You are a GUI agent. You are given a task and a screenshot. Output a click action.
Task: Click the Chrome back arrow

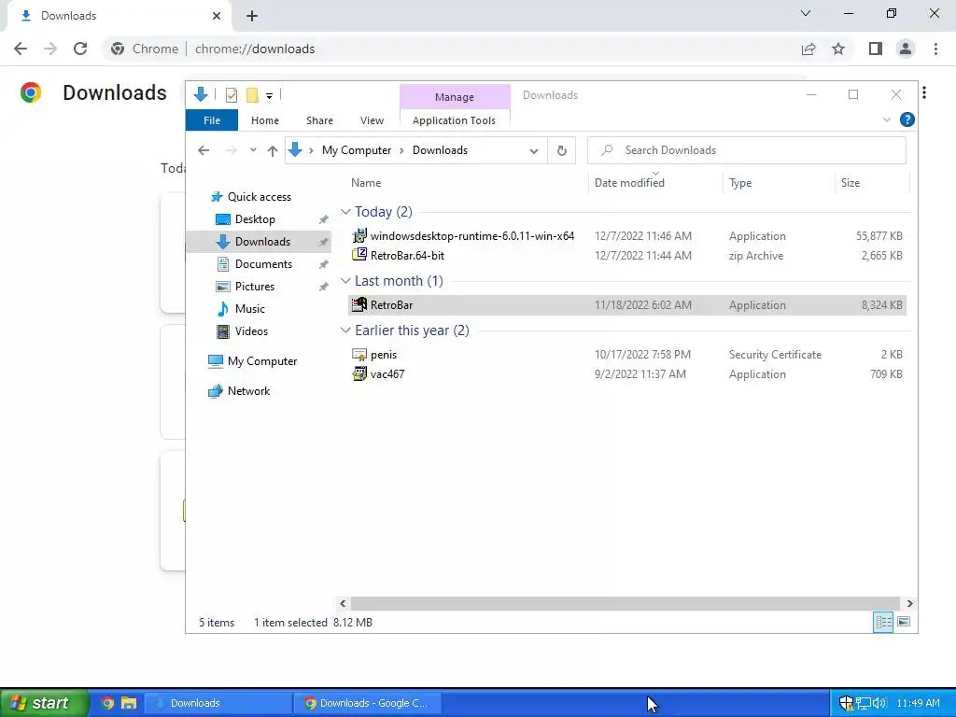[x=21, y=49]
